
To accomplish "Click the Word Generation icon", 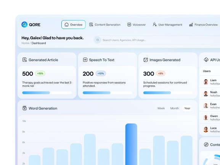I will click(25, 108).
